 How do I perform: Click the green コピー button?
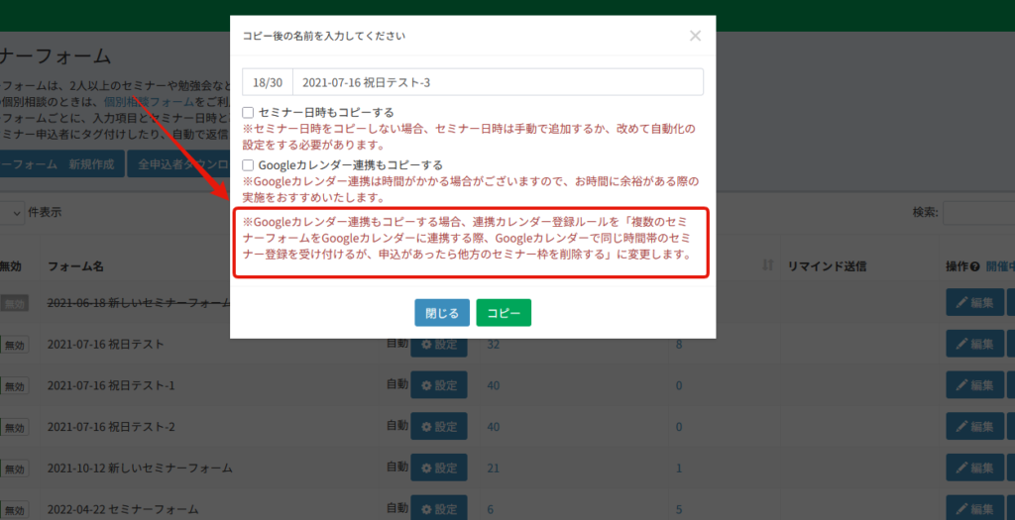tap(504, 313)
